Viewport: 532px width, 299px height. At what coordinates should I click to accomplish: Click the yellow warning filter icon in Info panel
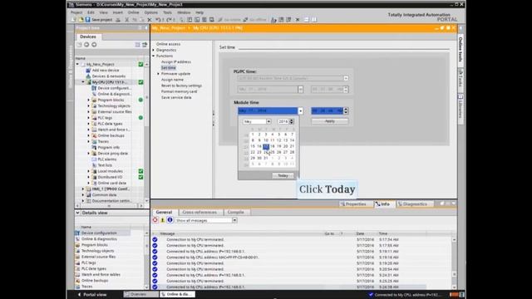coord(163,220)
